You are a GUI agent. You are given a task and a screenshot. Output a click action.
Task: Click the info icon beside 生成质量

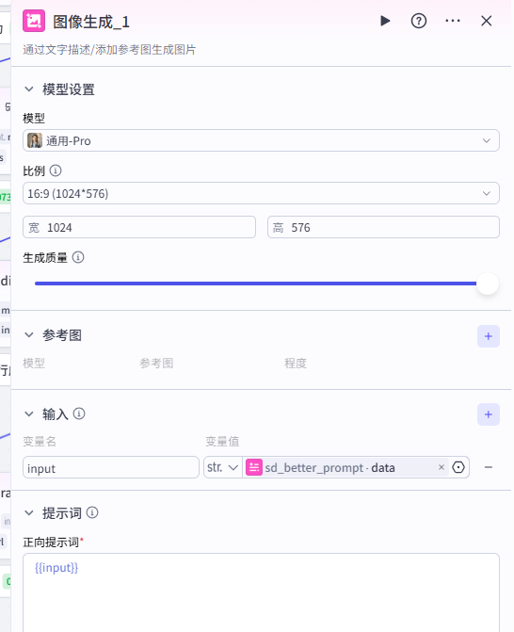[x=78, y=257]
